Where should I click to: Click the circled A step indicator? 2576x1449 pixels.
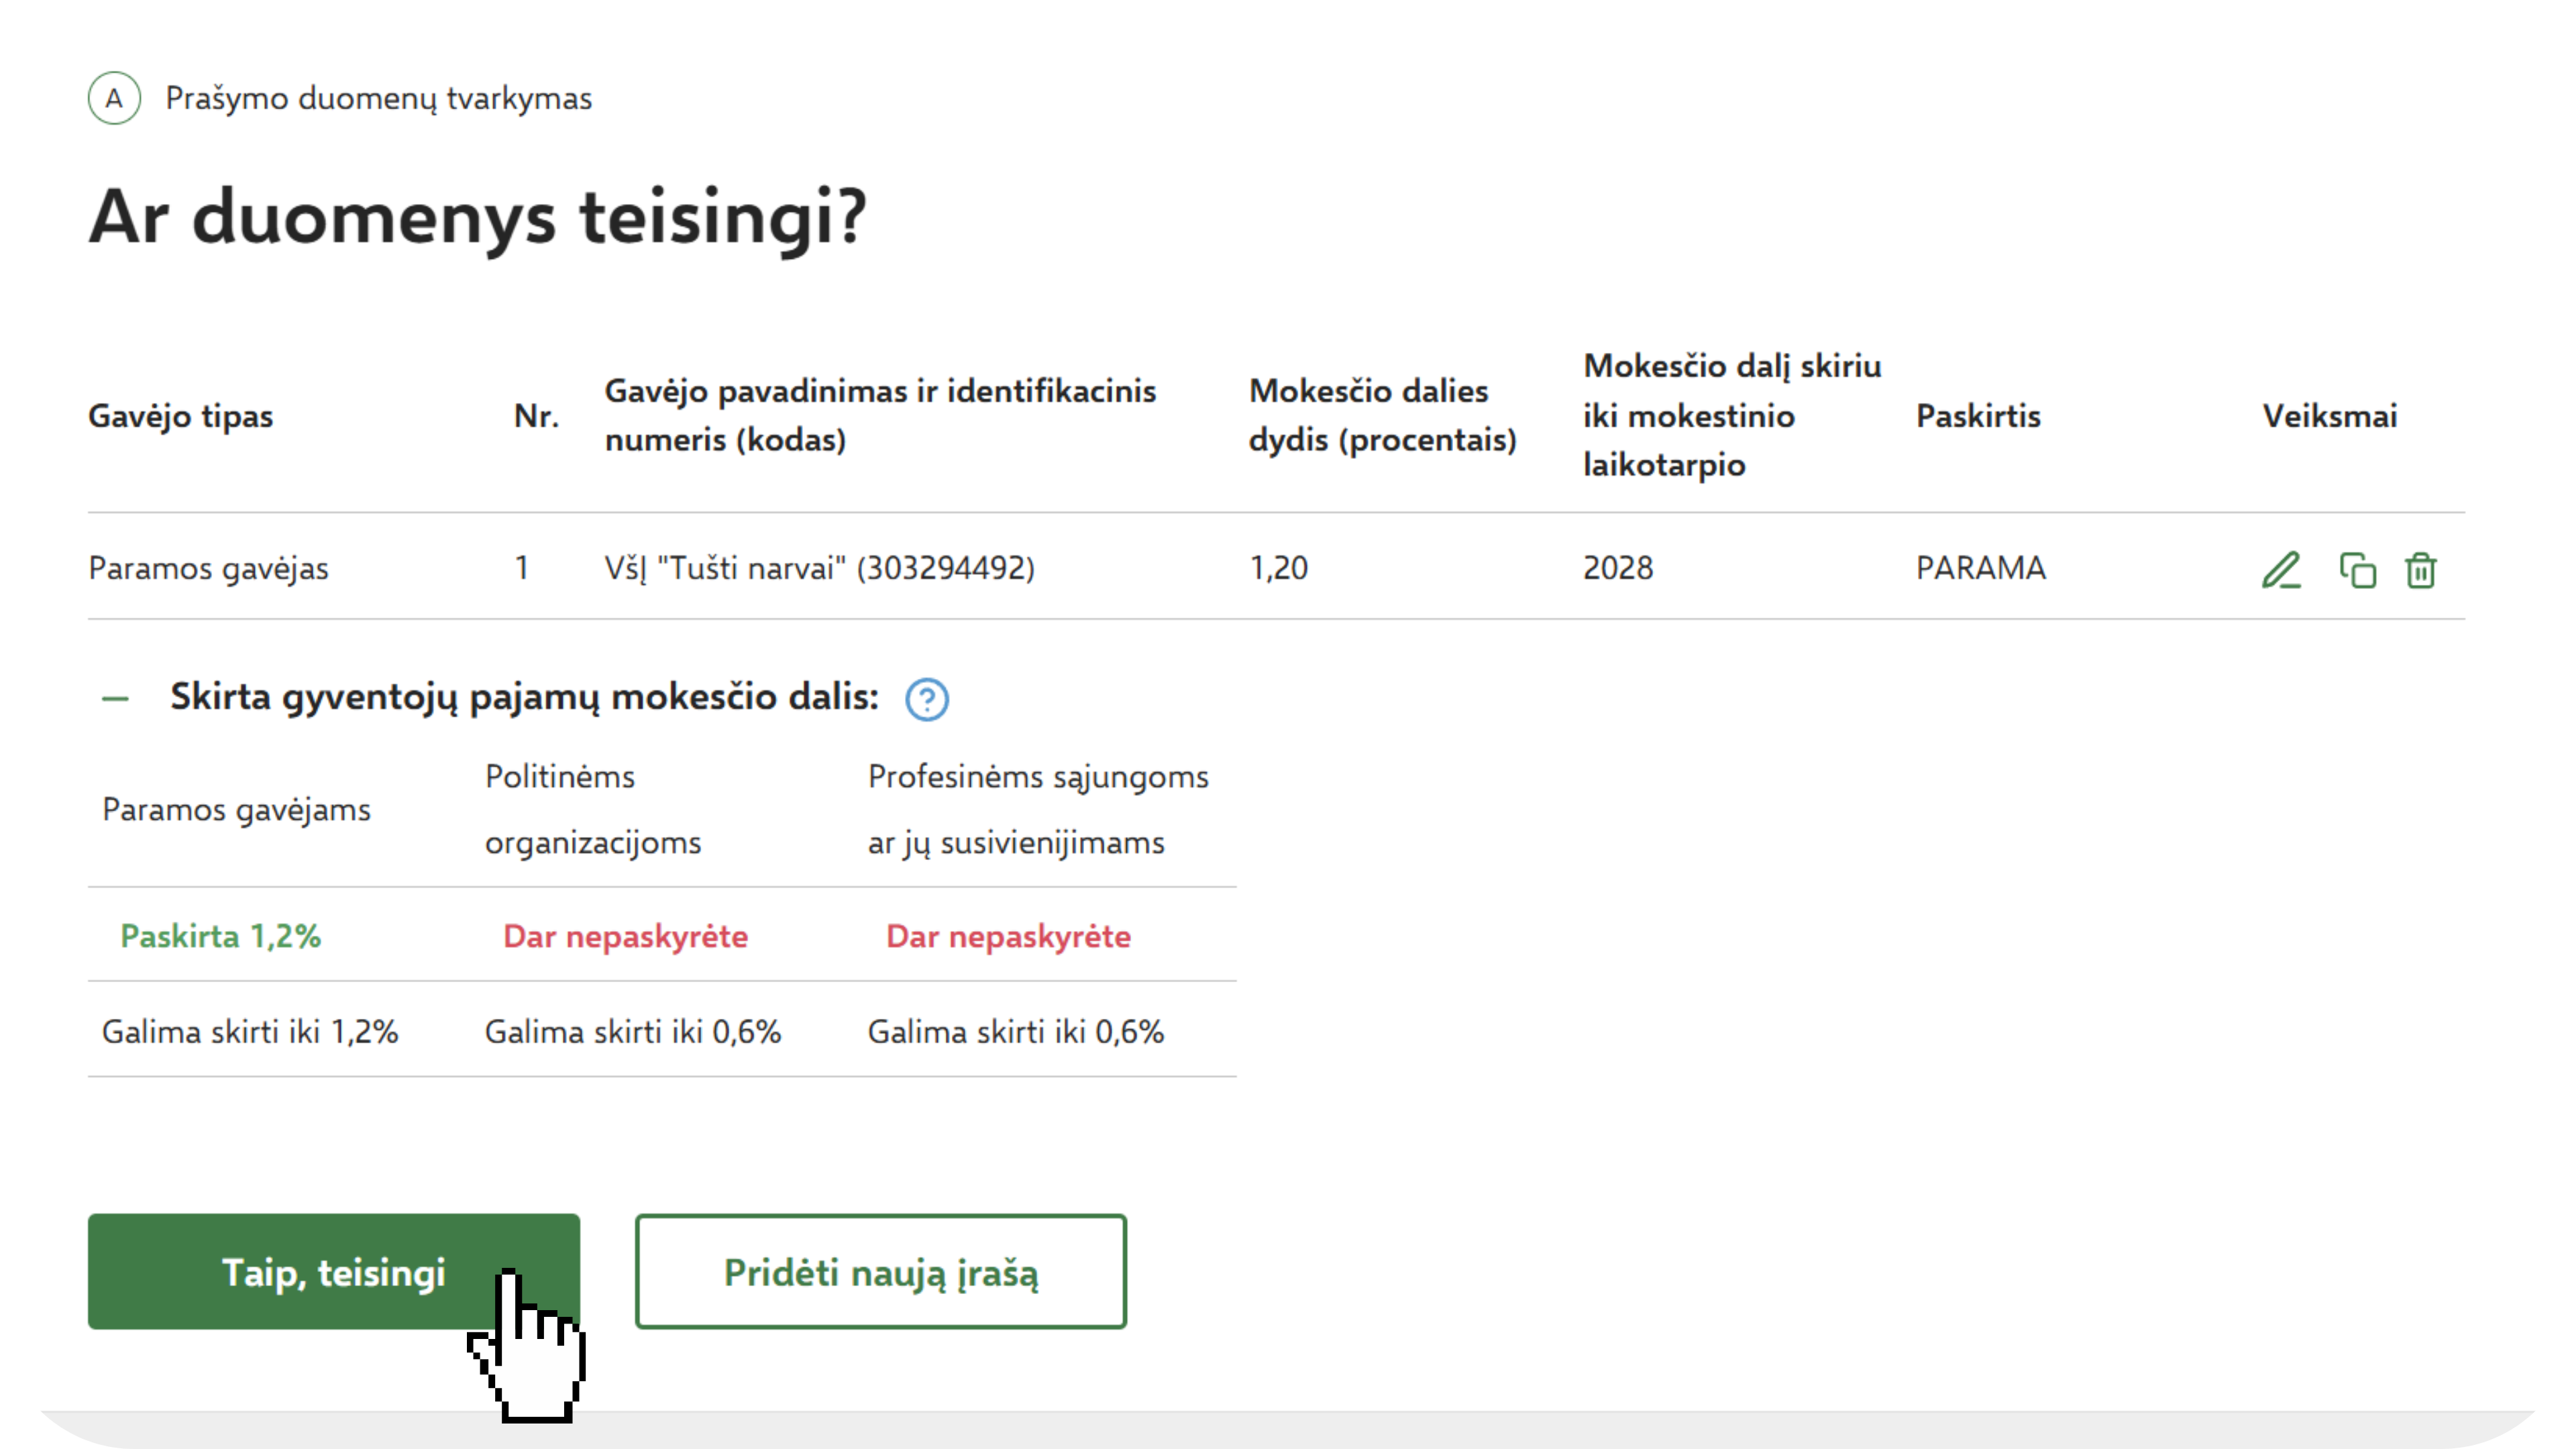114,98
